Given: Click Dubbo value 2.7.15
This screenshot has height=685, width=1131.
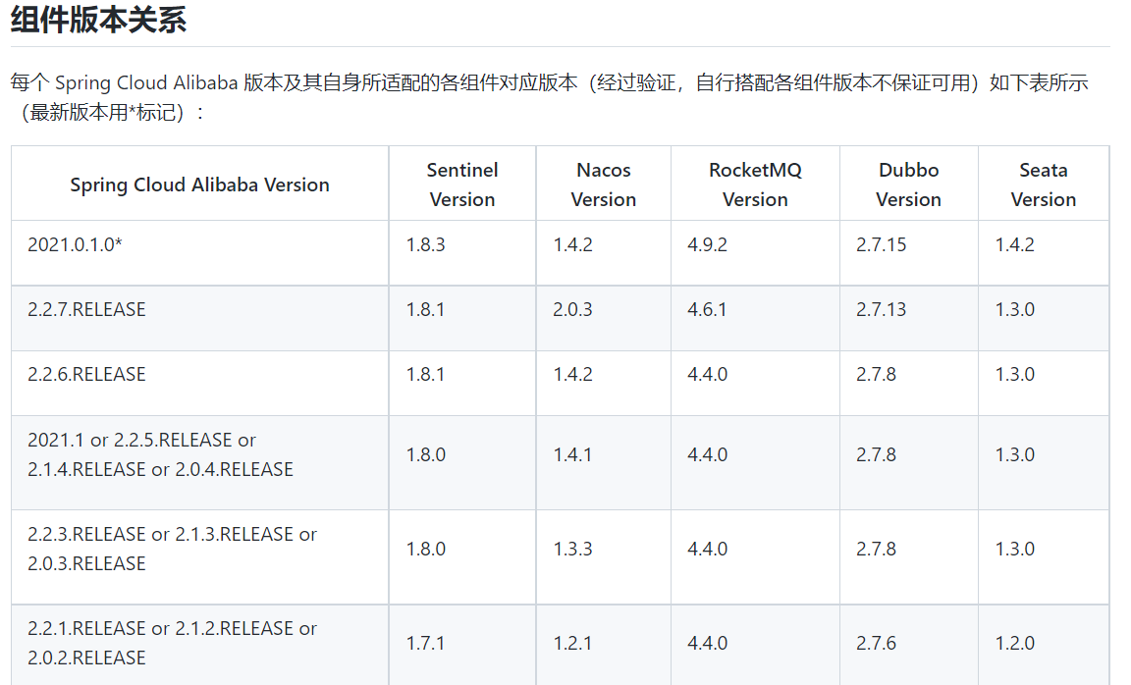Looking at the screenshot, I should pos(882,244).
